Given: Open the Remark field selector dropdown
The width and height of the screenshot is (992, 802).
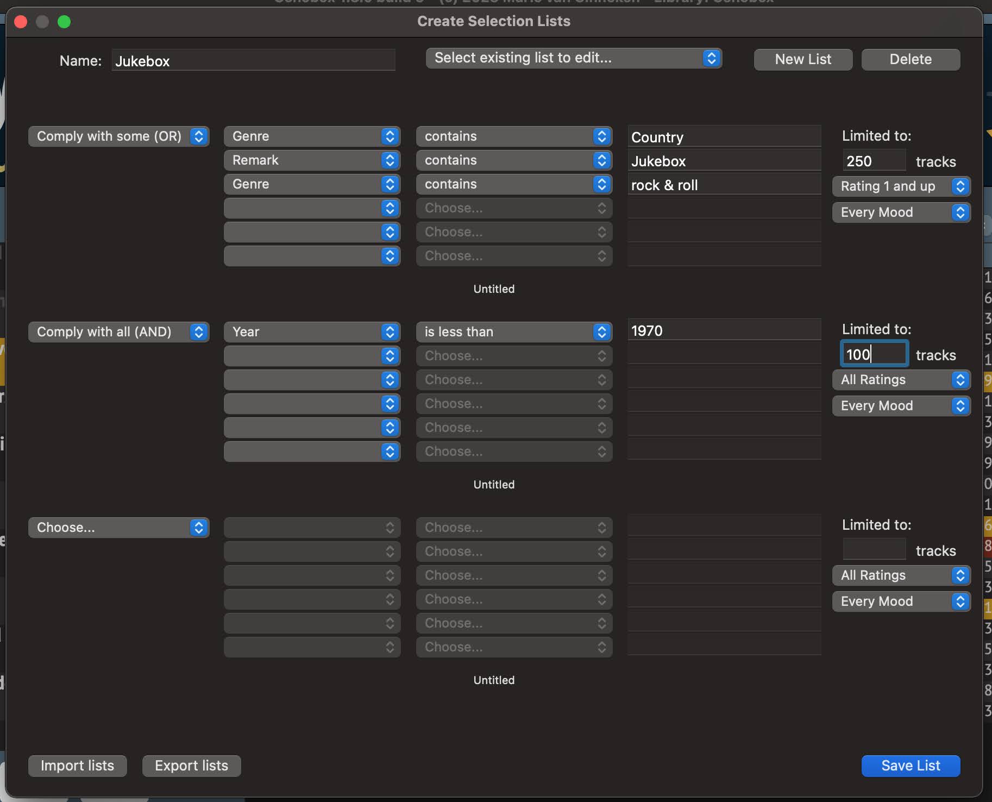Looking at the screenshot, I should (x=311, y=160).
